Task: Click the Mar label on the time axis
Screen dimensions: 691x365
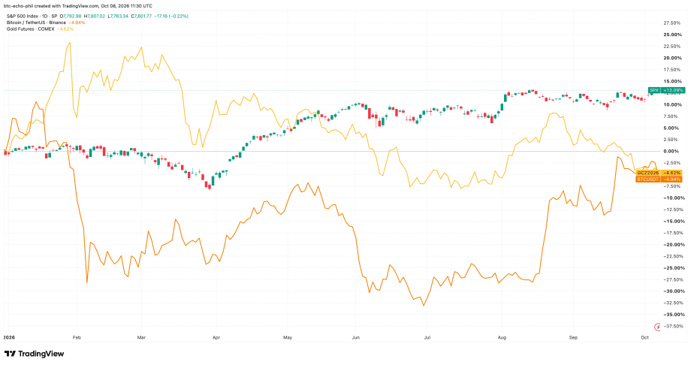Action: (x=141, y=338)
